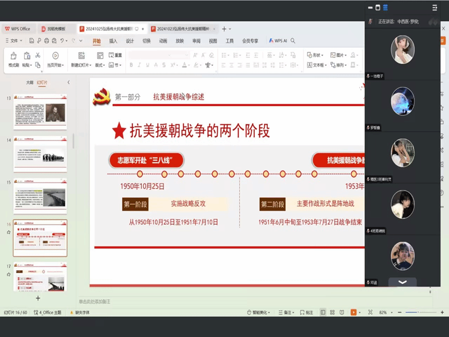Toggle Bold formatting in the ribbon
The image size is (449, 337).
(131, 65)
